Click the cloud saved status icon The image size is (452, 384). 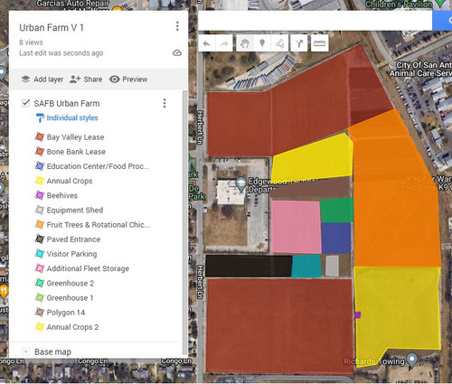pyautogui.click(x=177, y=53)
